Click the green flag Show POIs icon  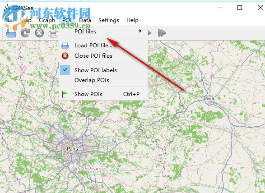tap(65, 94)
